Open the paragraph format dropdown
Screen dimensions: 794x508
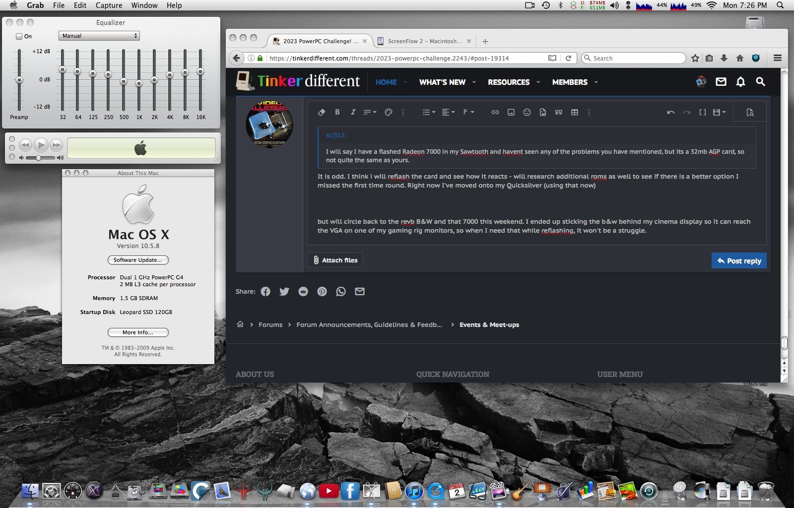tap(468, 112)
